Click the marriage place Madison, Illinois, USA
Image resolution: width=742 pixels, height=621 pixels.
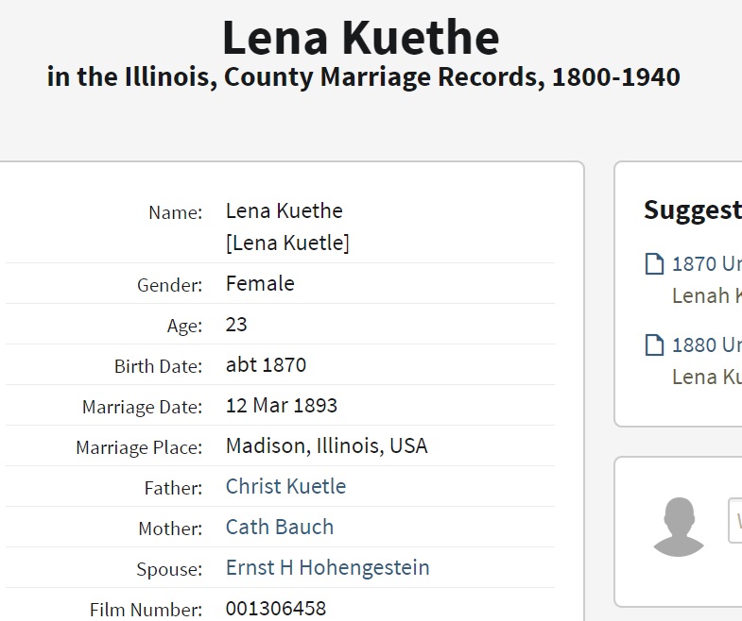pyautogui.click(x=326, y=446)
